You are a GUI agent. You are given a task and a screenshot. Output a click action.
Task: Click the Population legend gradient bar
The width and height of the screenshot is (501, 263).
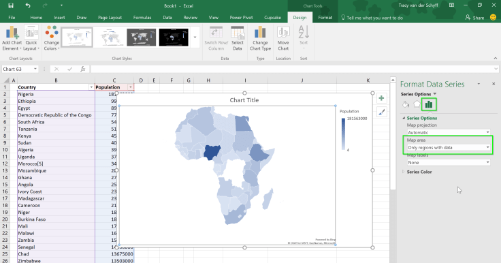343,134
